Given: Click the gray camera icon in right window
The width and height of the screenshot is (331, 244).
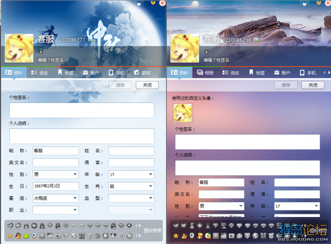Looking at the screenshot, I should click(x=232, y=236).
